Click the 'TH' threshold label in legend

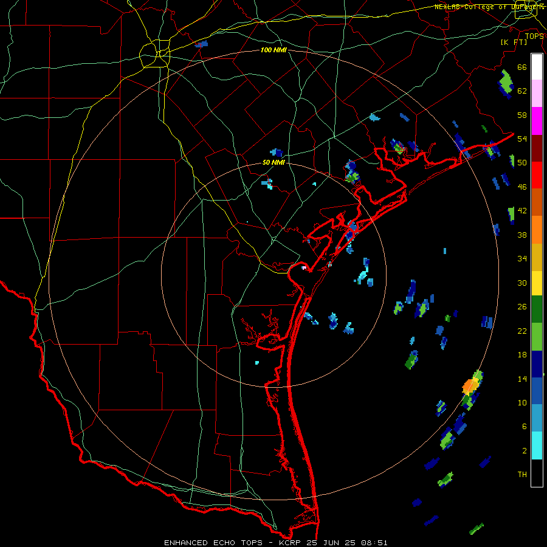(x=522, y=475)
